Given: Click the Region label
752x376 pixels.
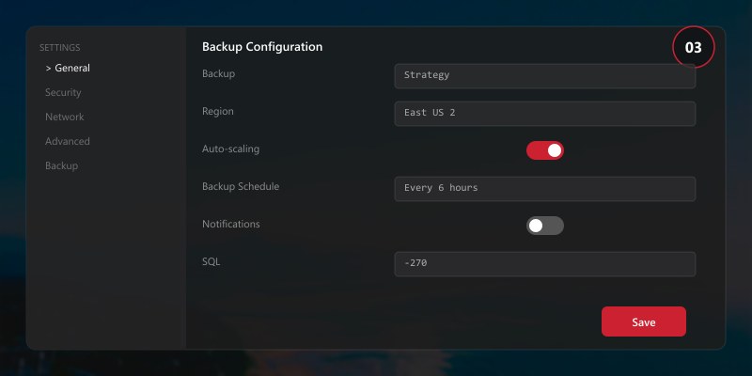Looking at the screenshot, I should (x=218, y=111).
